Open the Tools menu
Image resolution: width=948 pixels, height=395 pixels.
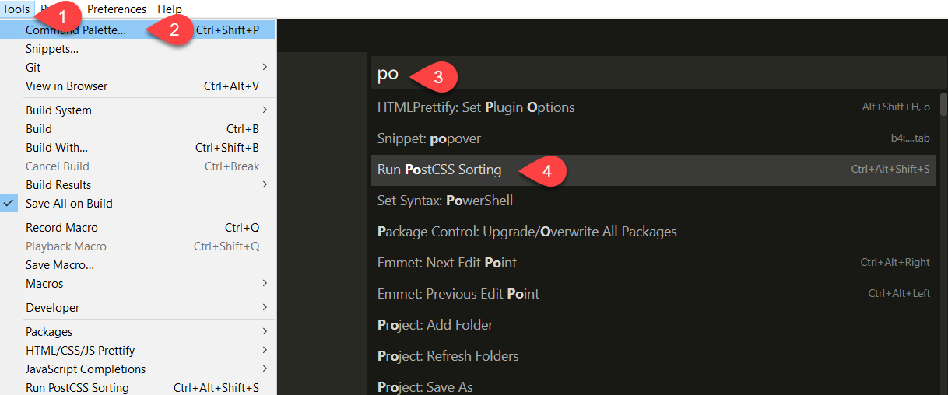click(x=16, y=9)
